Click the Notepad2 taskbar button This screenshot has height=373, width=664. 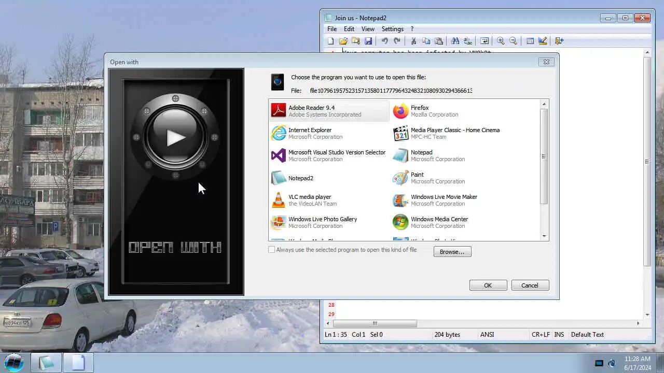46,362
